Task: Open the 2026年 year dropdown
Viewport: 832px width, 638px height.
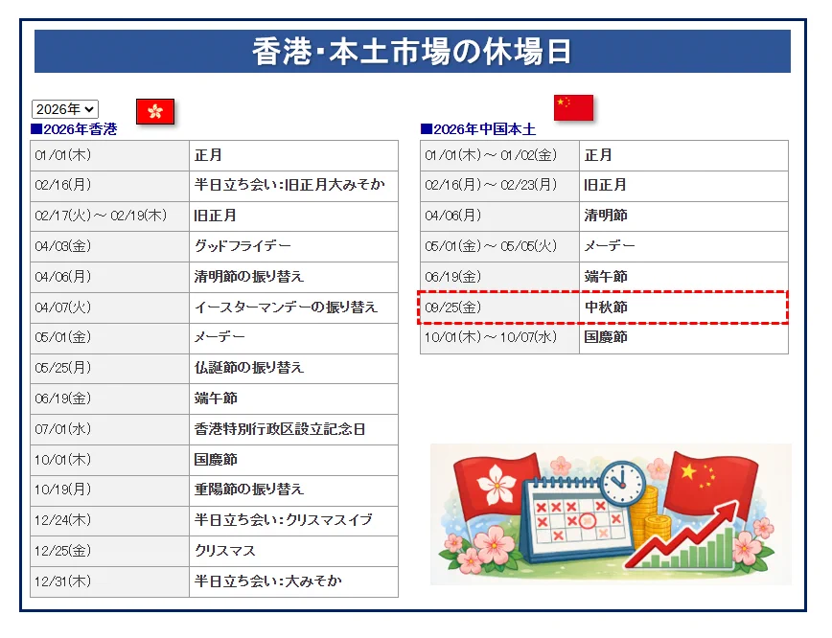Action: [65, 109]
